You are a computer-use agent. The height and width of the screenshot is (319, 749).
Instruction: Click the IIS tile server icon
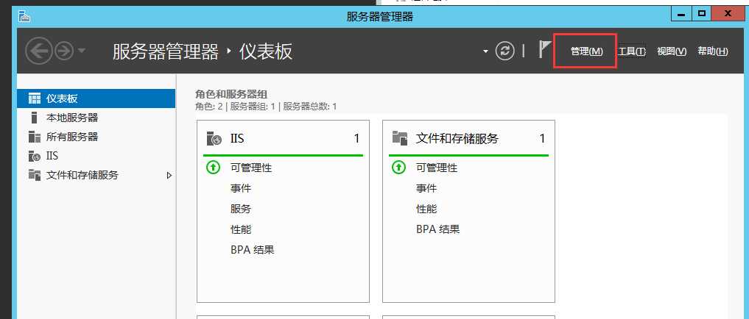click(214, 138)
